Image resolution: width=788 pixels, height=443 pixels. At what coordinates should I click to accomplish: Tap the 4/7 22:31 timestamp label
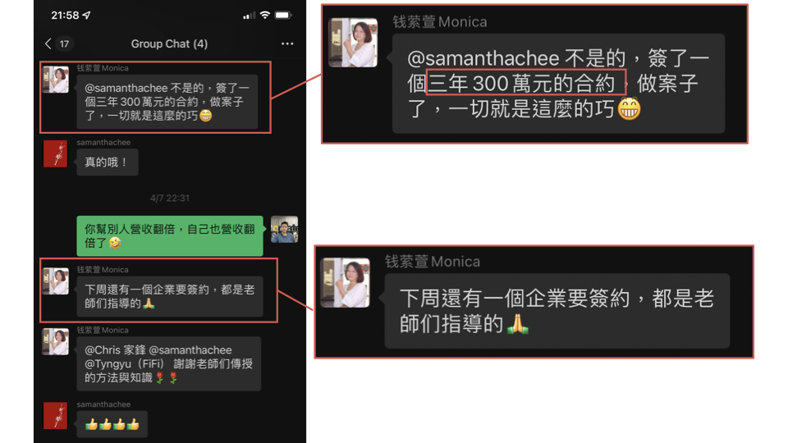pyautogui.click(x=170, y=199)
